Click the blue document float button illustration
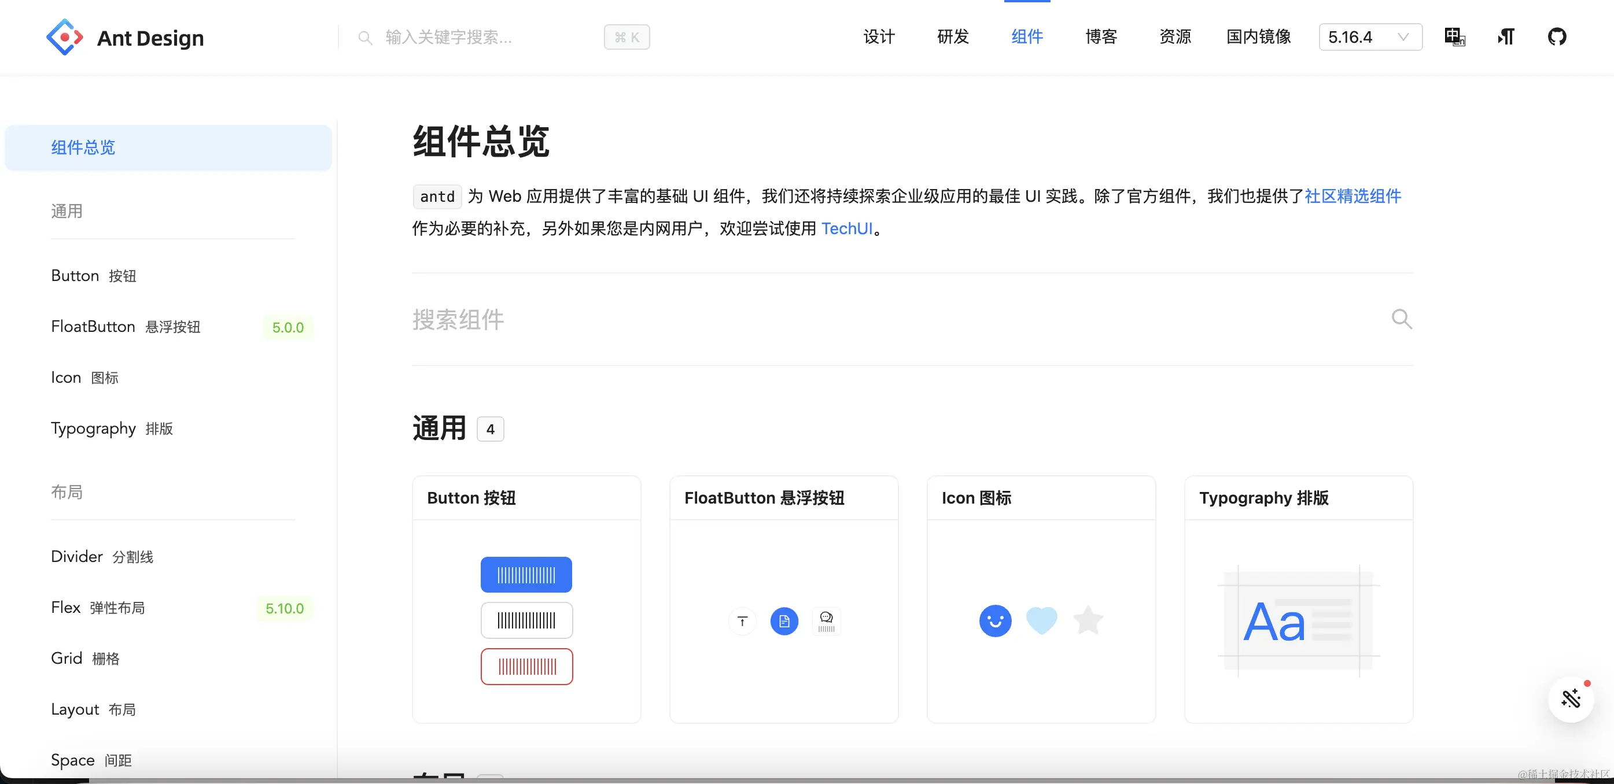Image resolution: width=1614 pixels, height=784 pixels. pos(784,621)
